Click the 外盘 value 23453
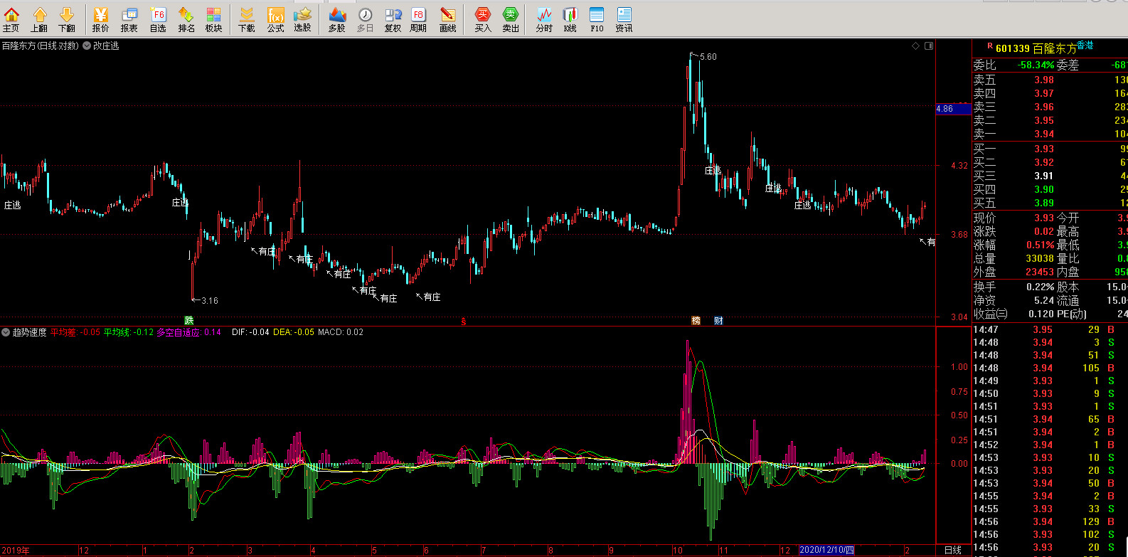This screenshot has height=557, width=1128. coord(1040,272)
